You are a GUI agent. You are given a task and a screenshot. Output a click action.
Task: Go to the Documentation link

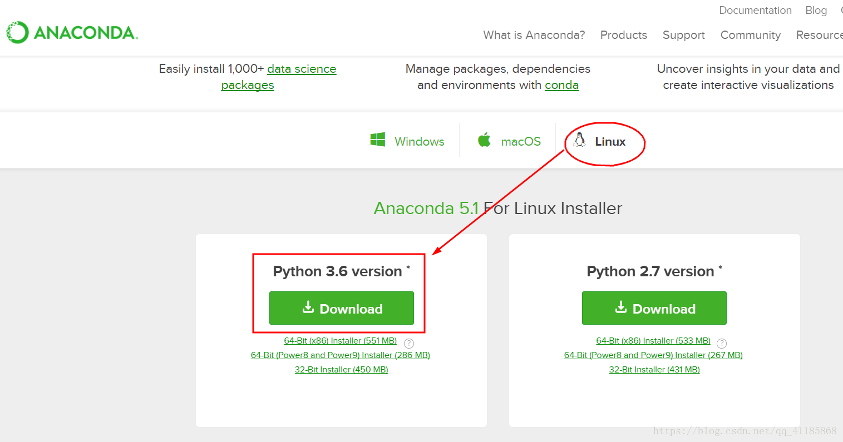pyautogui.click(x=755, y=10)
